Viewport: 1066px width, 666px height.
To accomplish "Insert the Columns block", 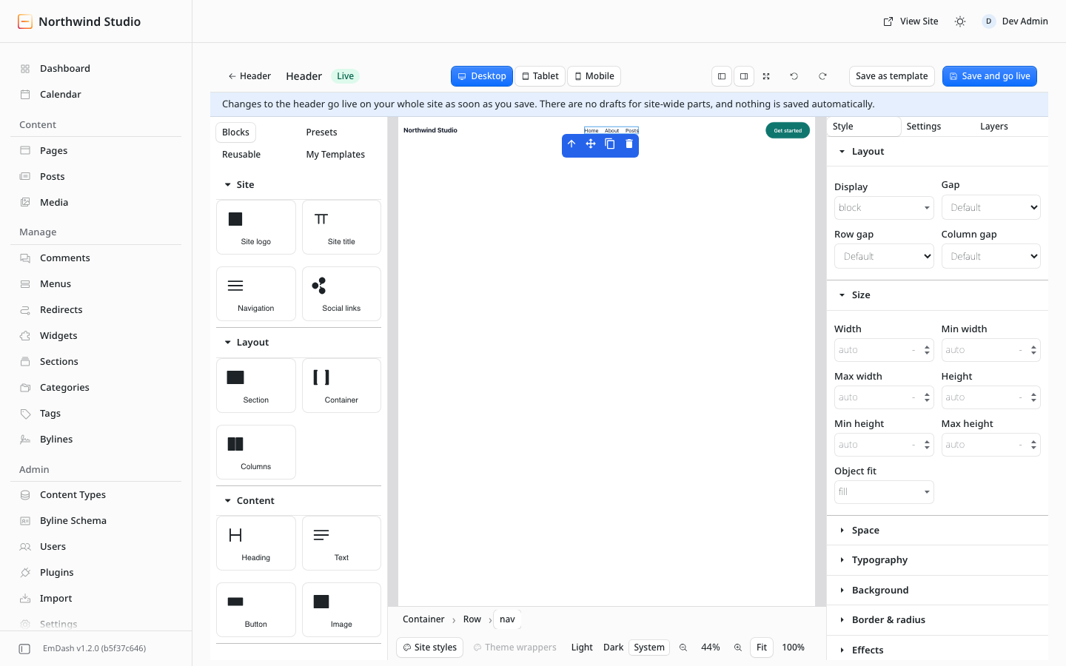I will pos(256,452).
